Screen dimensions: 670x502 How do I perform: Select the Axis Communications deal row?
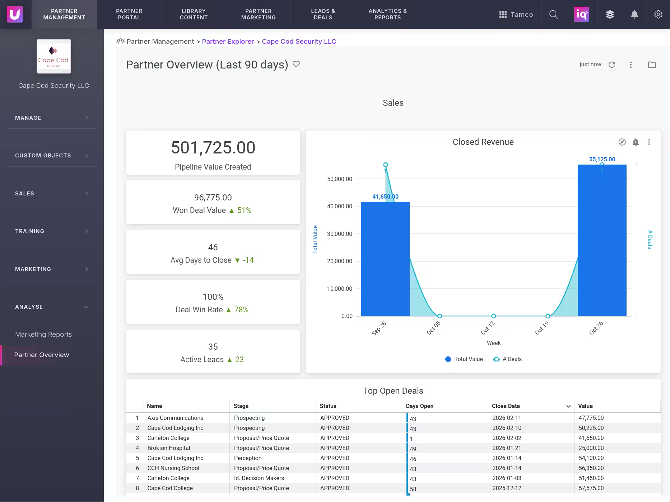[393, 418]
